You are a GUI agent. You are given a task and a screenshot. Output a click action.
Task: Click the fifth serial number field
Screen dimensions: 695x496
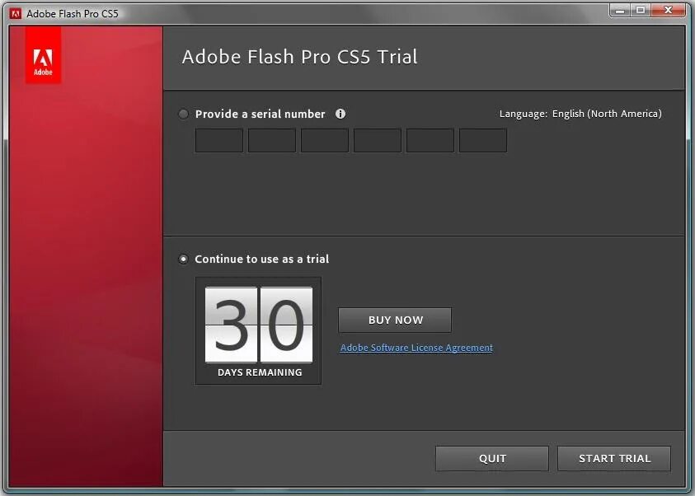click(x=430, y=140)
